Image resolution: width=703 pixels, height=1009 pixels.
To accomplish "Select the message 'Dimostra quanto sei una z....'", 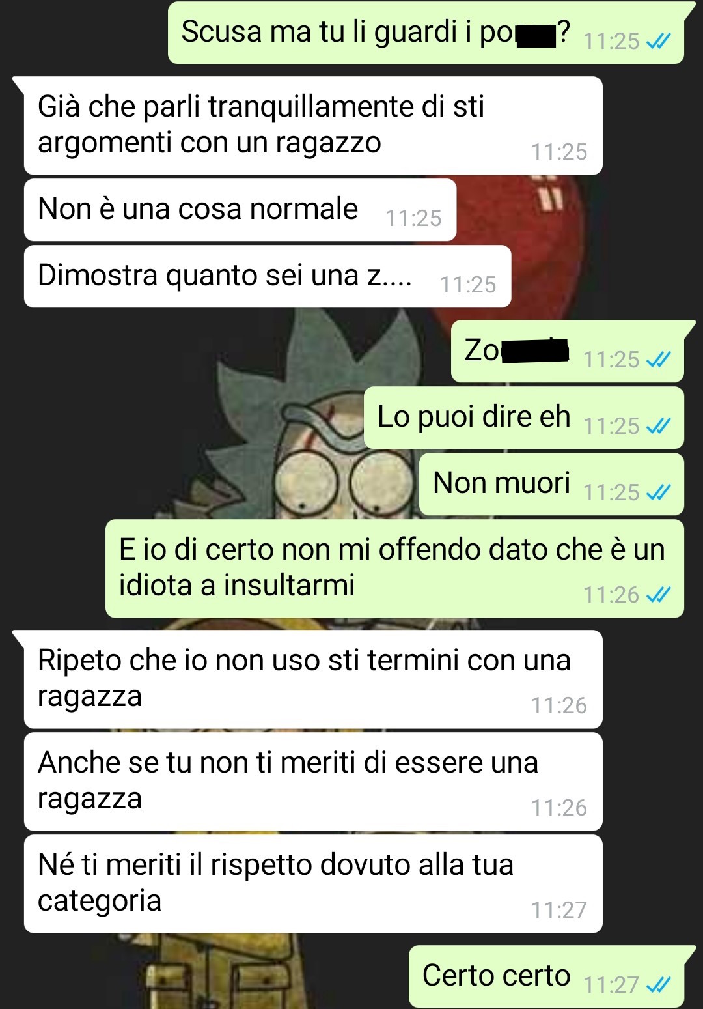I will click(x=268, y=276).
